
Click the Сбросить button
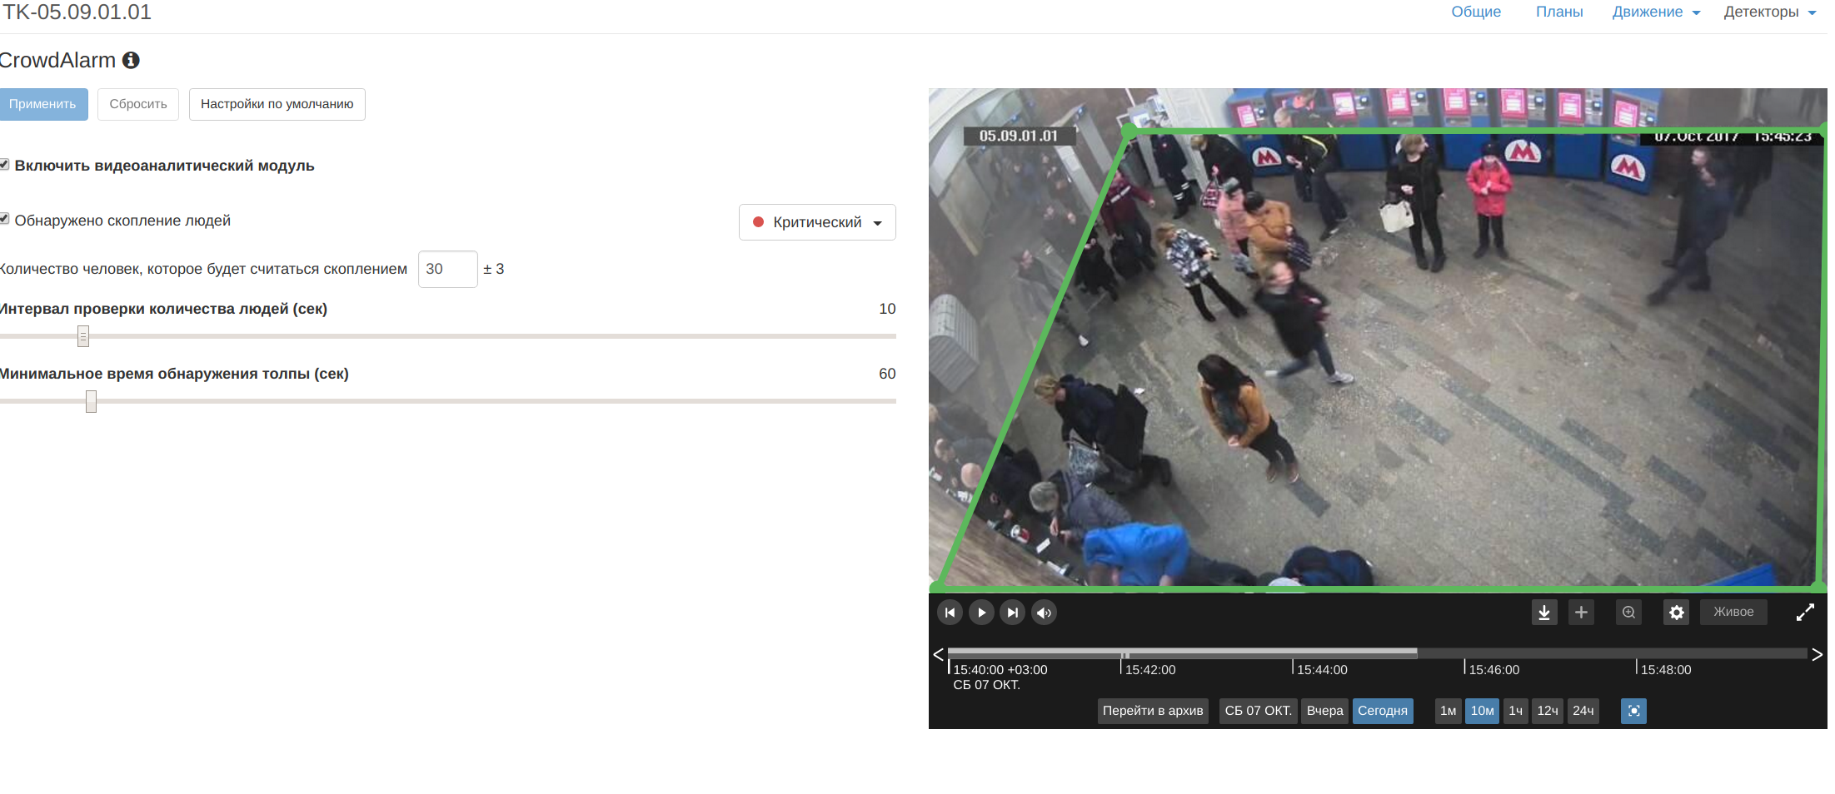point(138,104)
